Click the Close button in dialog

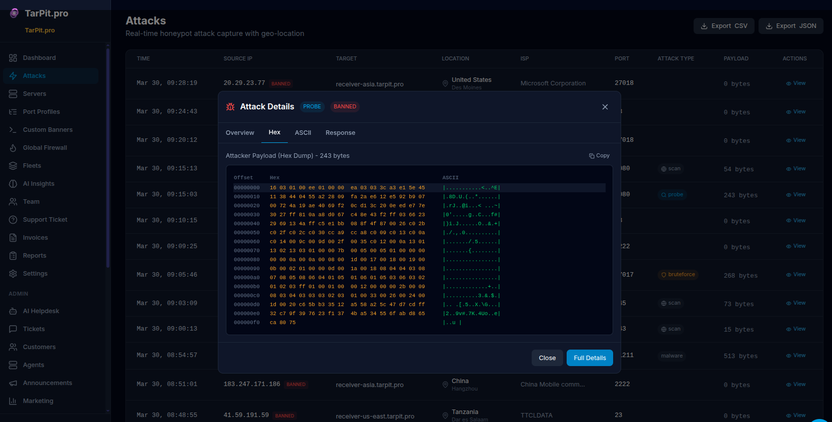coord(547,358)
